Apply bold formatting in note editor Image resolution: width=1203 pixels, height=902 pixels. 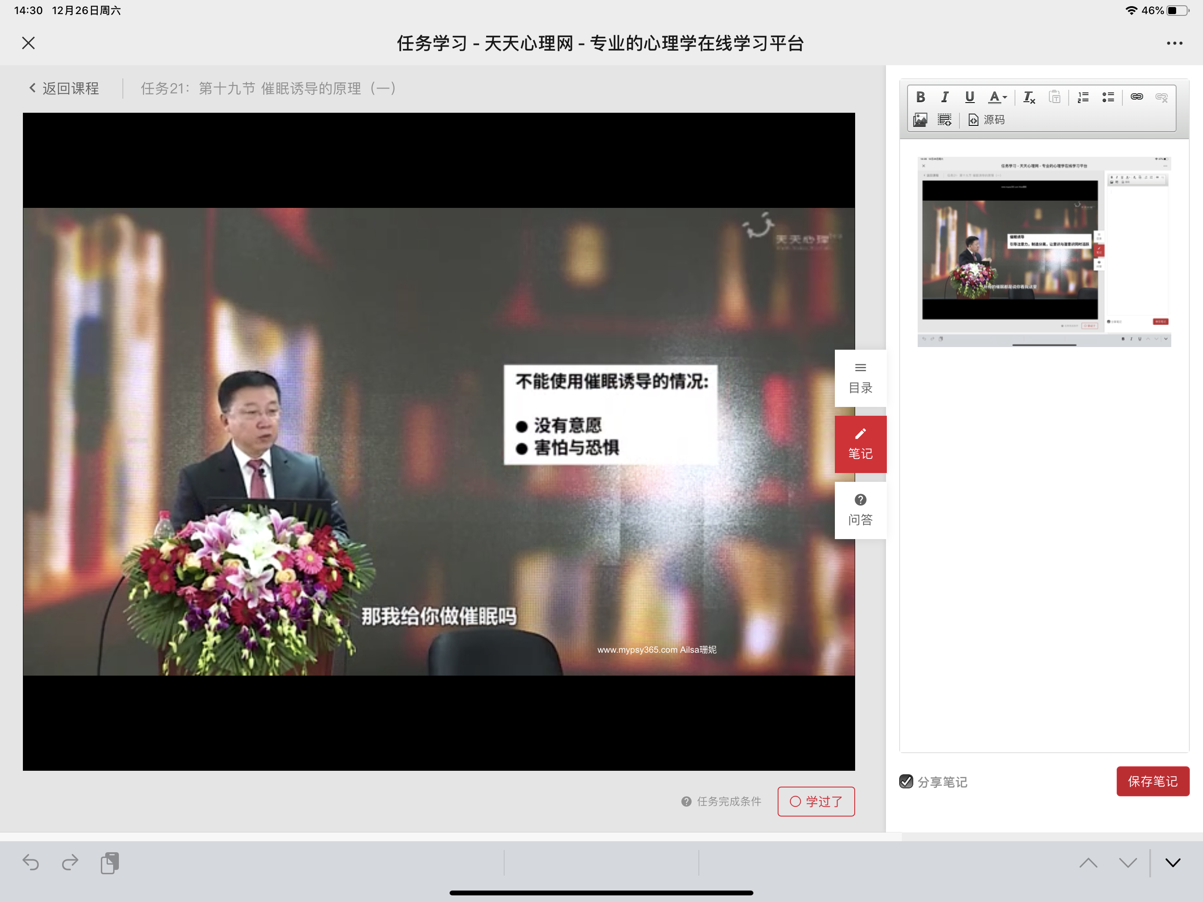[920, 97]
